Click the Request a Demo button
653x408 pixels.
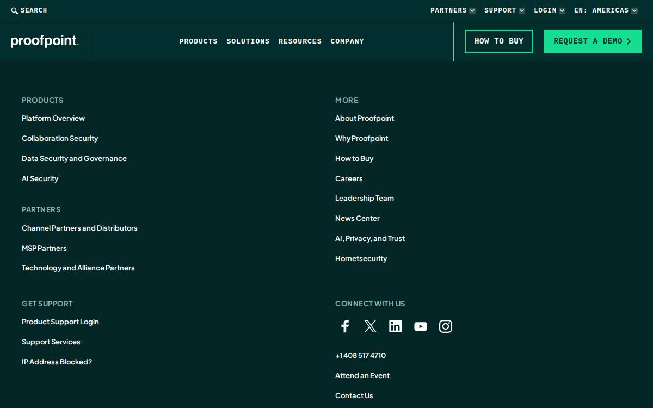click(x=593, y=41)
